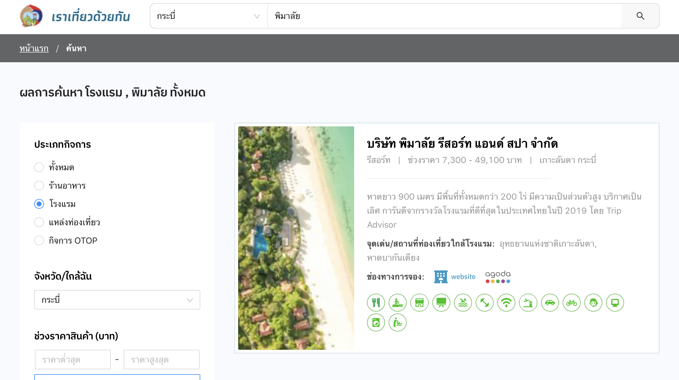Click the shop storefront amenity icon

tap(419, 302)
